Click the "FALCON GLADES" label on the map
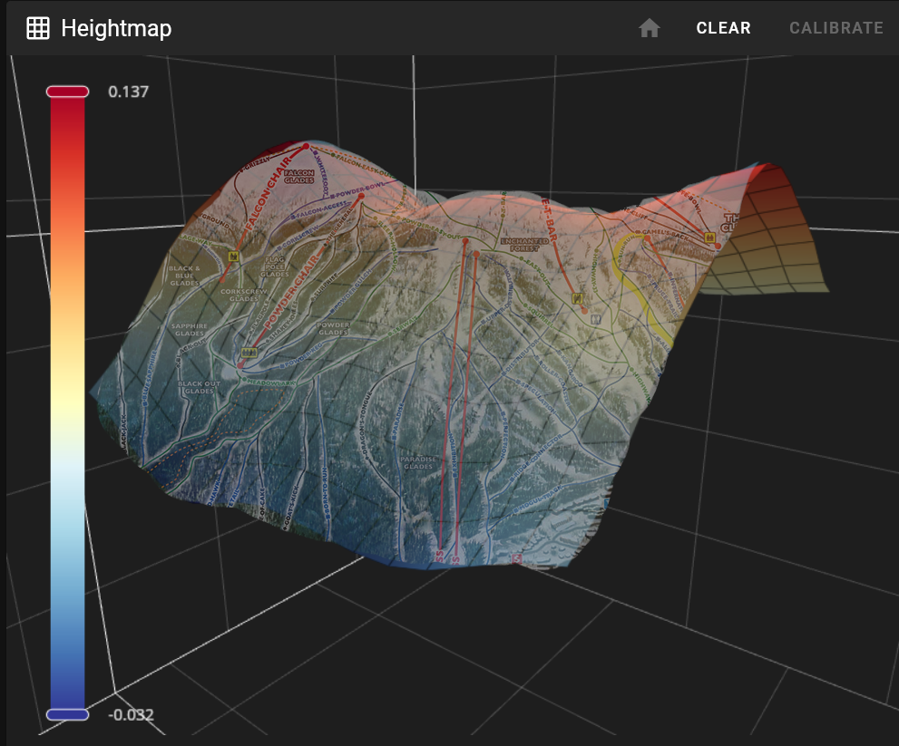 (298, 176)
